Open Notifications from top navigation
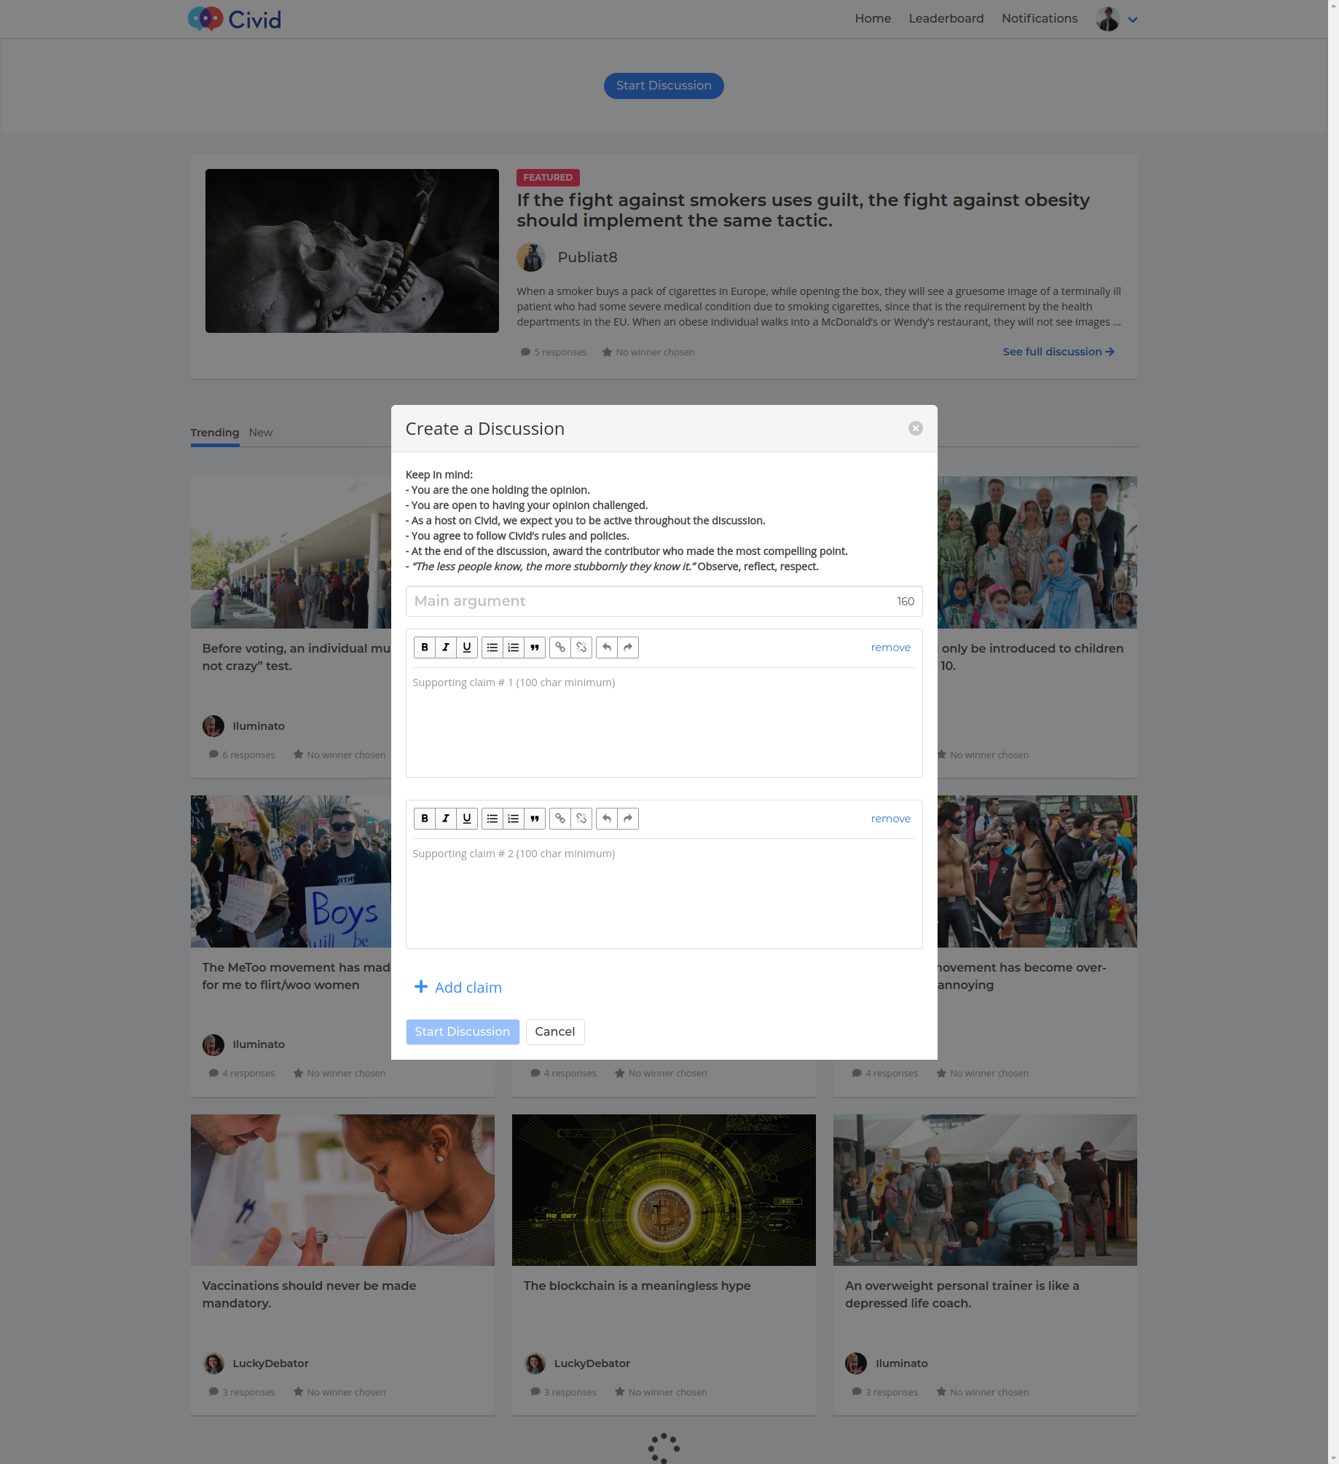The image size is (1339, 1464). pos(1040,18)
